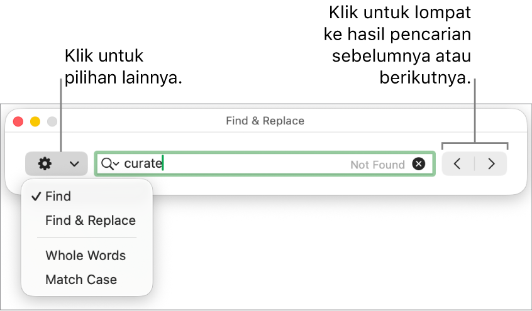Click the separator line in the popup menu
Screen dimensions: 532x311
coord(87,238)
